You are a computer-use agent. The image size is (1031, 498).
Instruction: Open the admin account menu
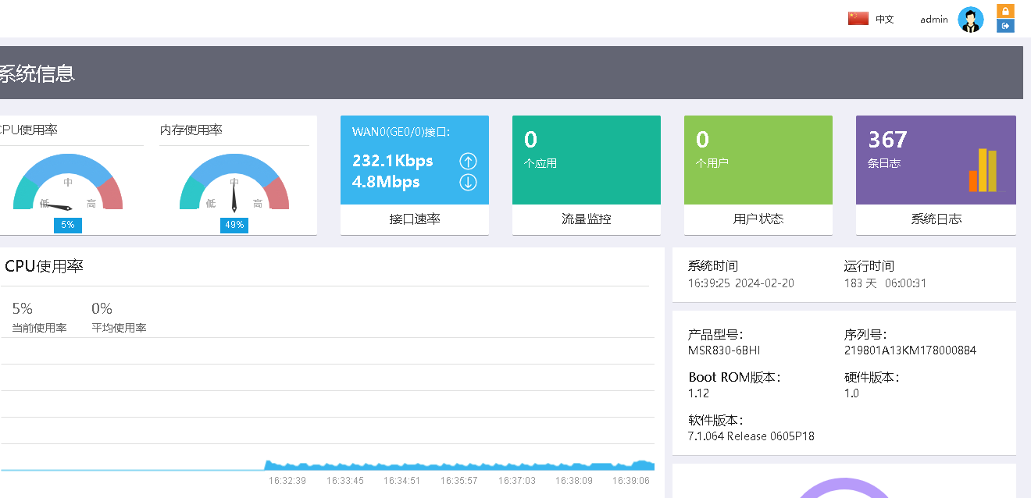pos(933,20)
